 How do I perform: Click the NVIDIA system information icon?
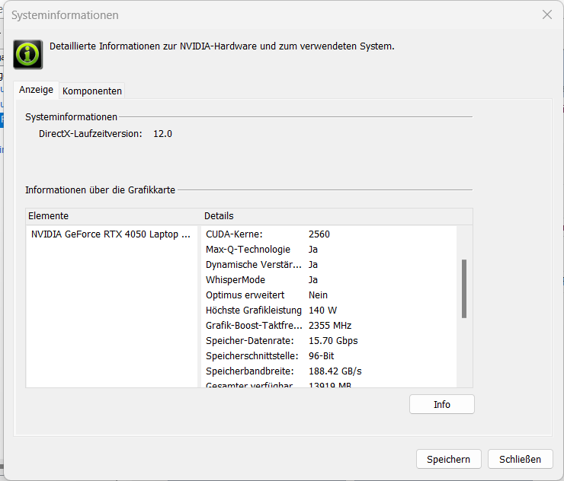coord(28,54)
